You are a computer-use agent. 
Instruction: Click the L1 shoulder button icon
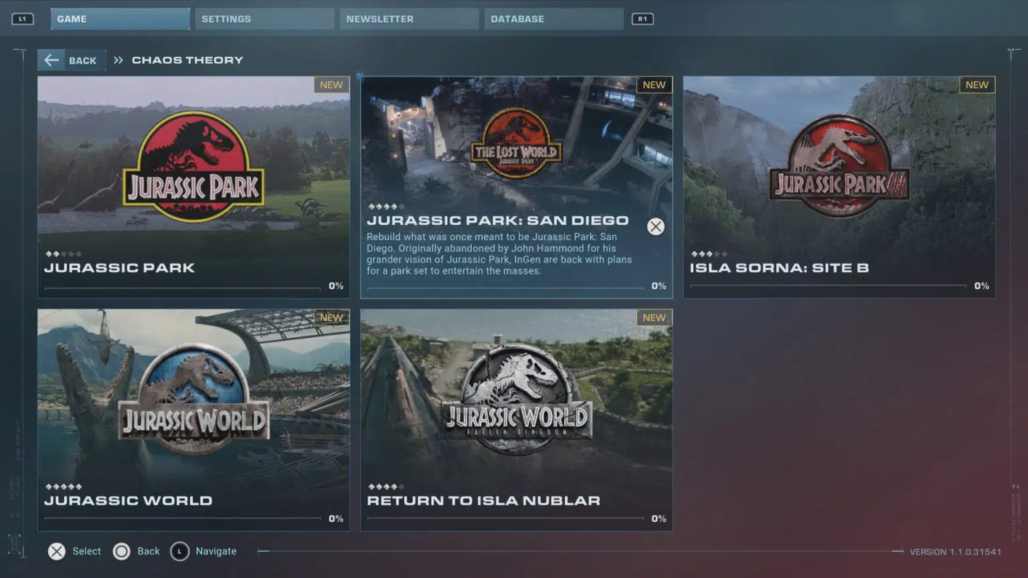(22, 19)
